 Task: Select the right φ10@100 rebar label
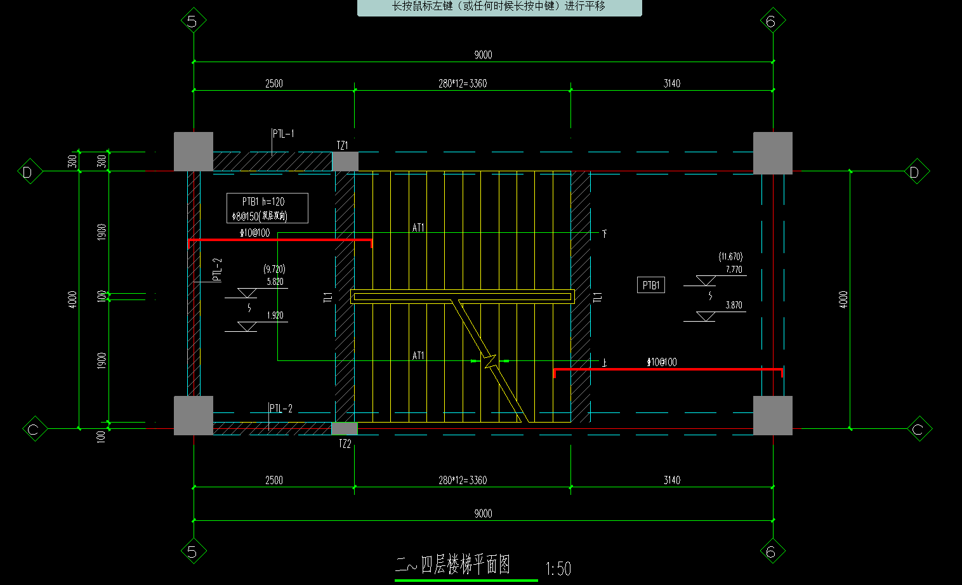[x=661, y=362]
